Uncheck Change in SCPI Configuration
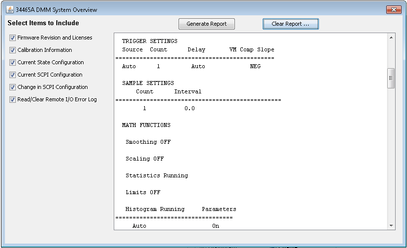407x248 pixels. [12, 87]
